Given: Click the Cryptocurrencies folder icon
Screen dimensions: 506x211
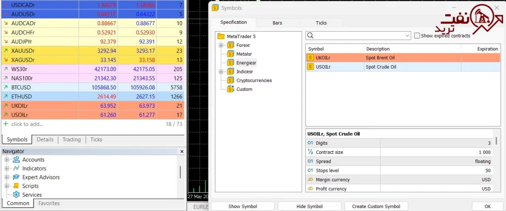Looking at the screenshot, I should (x=230, y=80).
